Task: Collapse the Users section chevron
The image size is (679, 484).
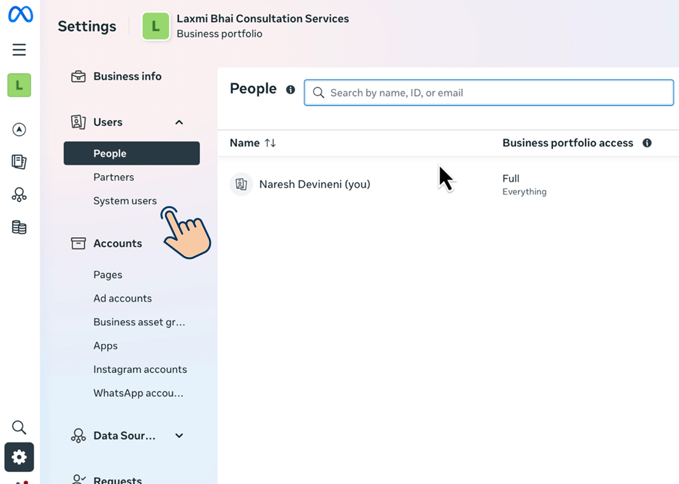Action: tap(179, 122)
